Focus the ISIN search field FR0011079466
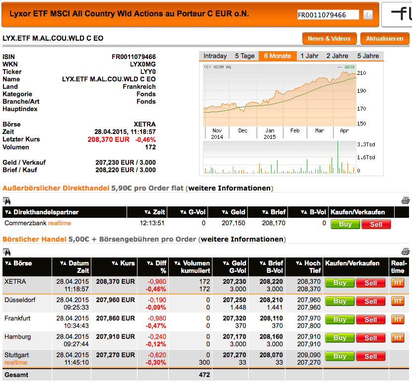 pos(328,15)
